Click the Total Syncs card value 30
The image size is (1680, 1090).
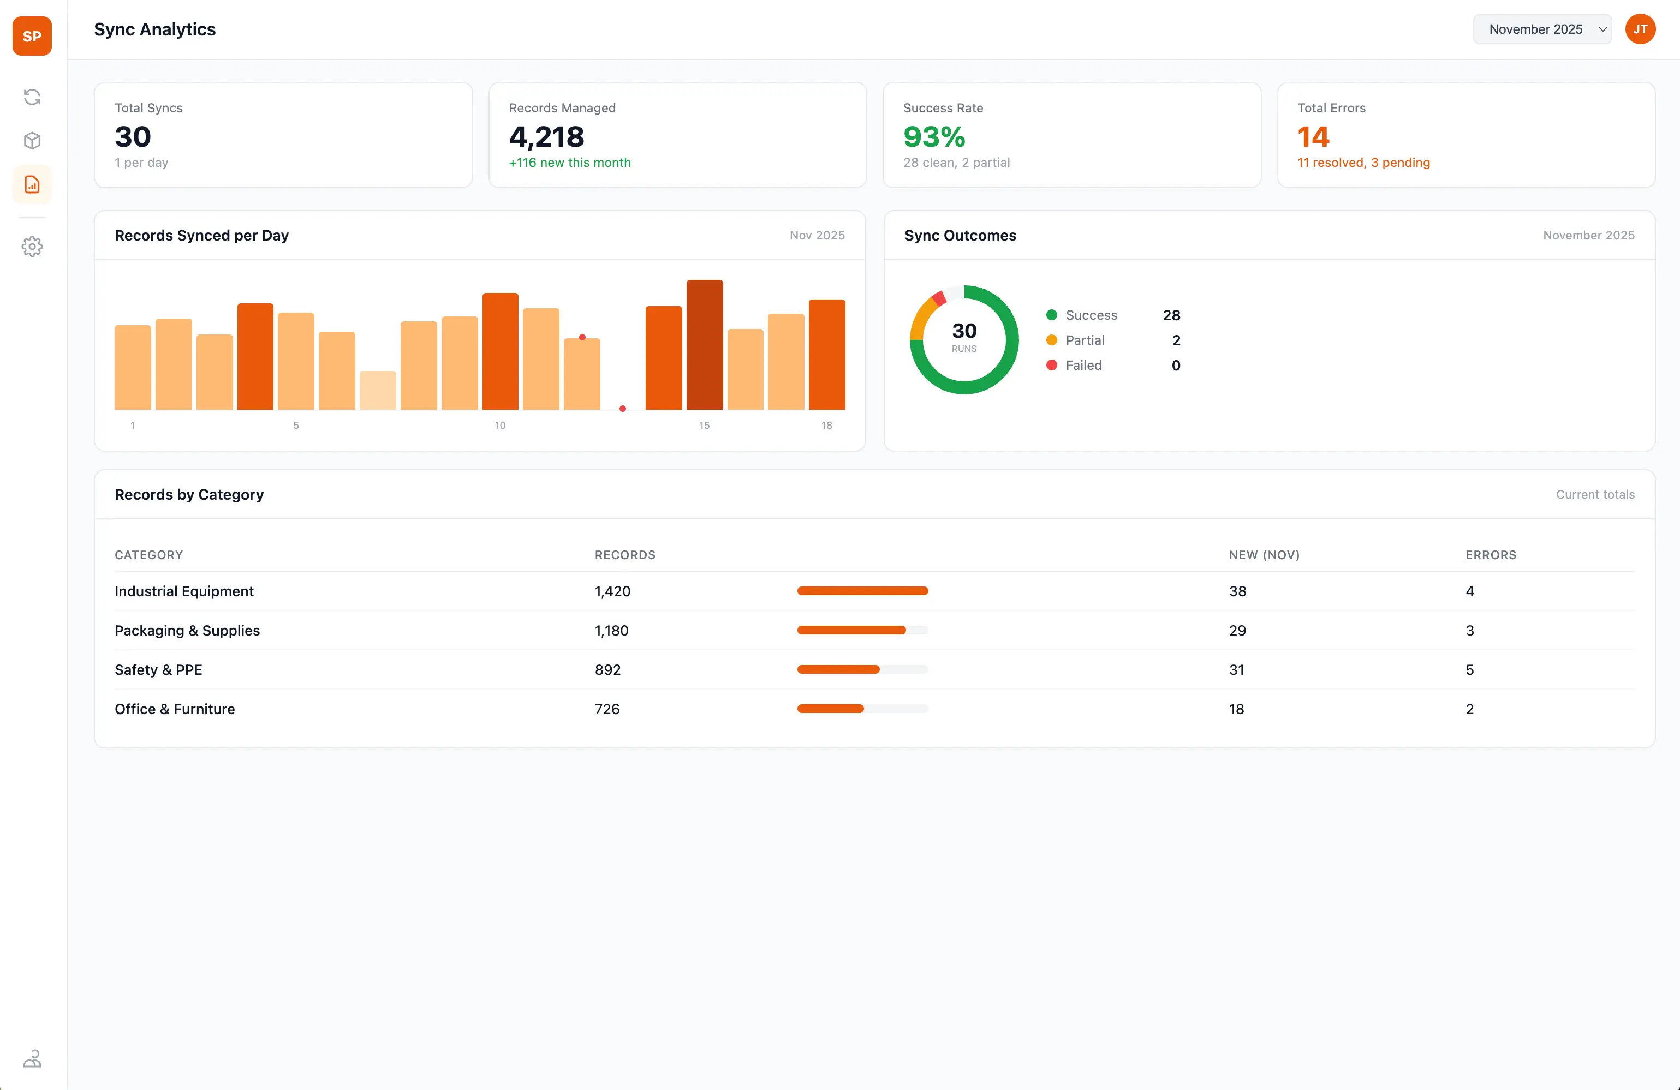133,137
